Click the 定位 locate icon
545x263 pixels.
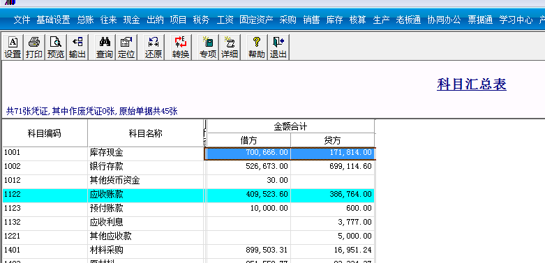(x=126, y=47)
